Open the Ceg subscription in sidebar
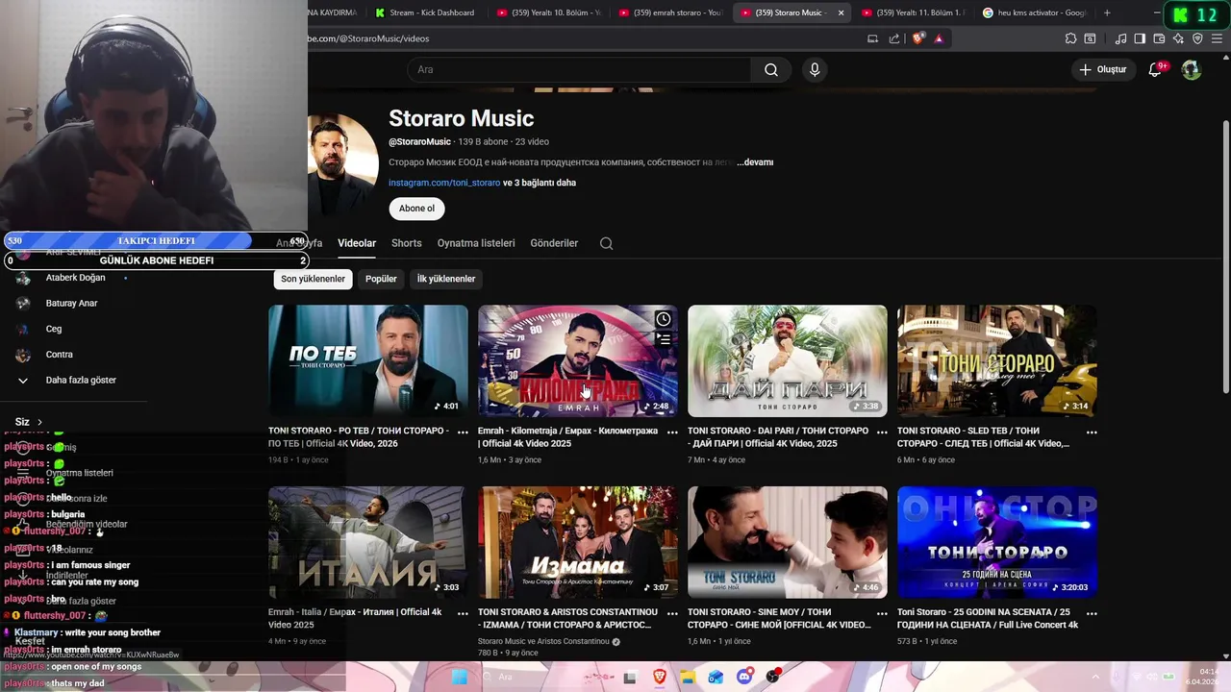The width and height of the screenshot is (1231, 692). (54, 329)
